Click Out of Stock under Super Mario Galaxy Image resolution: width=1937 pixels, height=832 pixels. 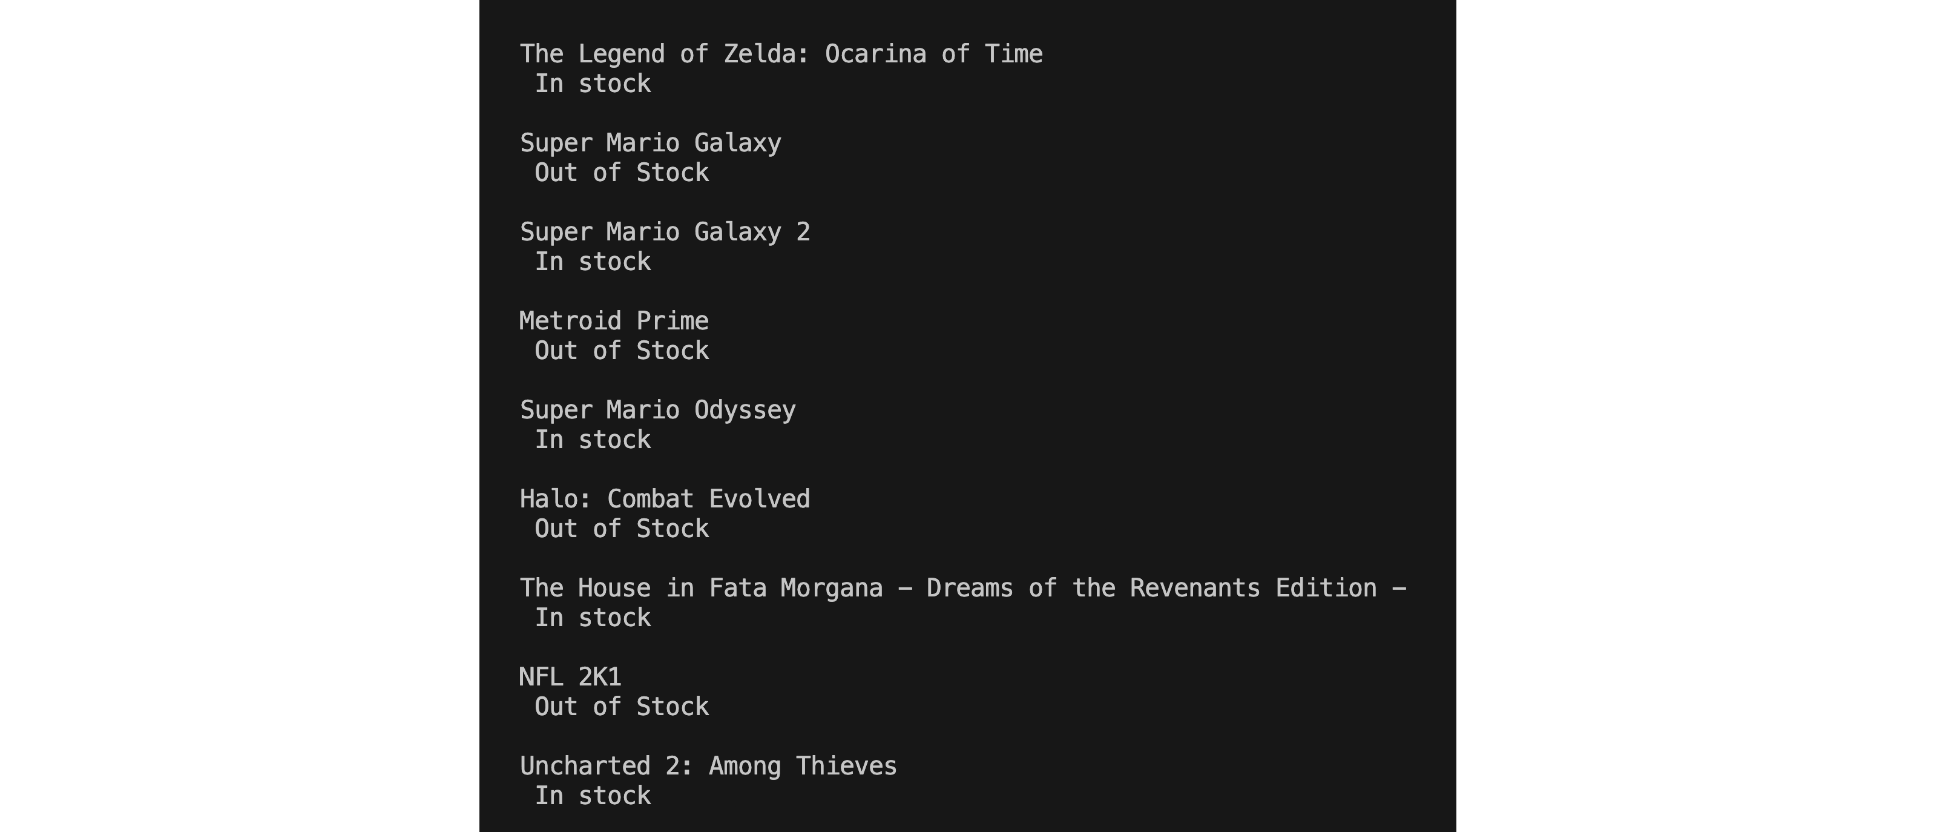click(x=622, y=173)
